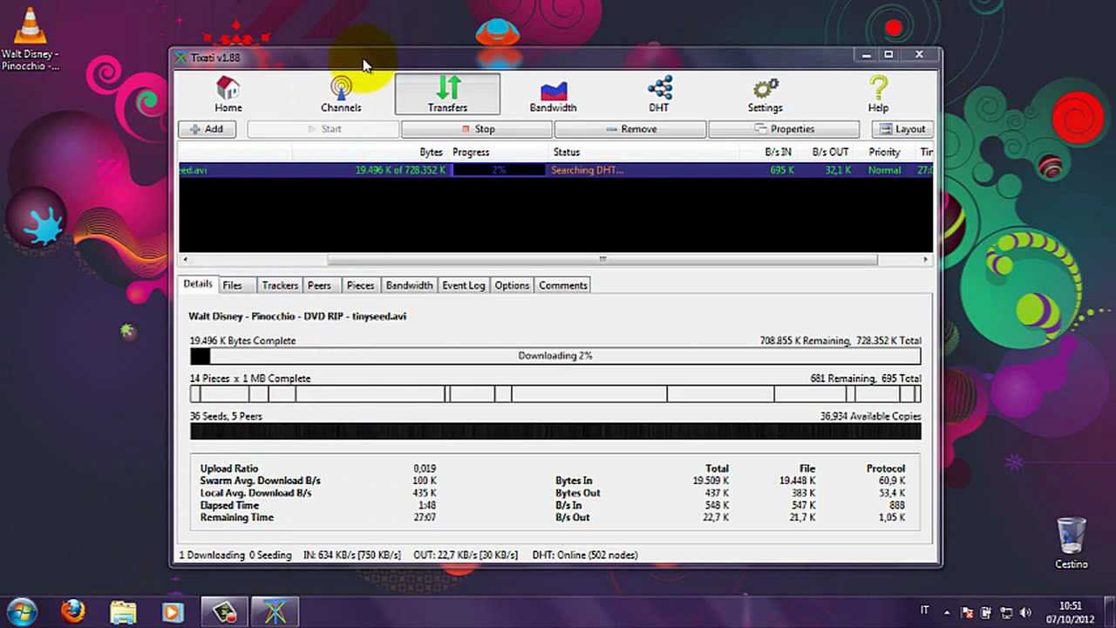Screen dimensions: 1116x628
Task: Click the '1 Downloading 0 Seeding' status text
Action: point(235,555)
